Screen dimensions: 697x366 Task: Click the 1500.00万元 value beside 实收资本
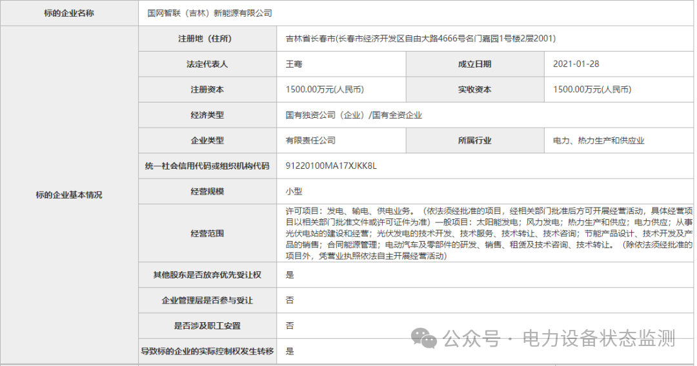(592, 90)
